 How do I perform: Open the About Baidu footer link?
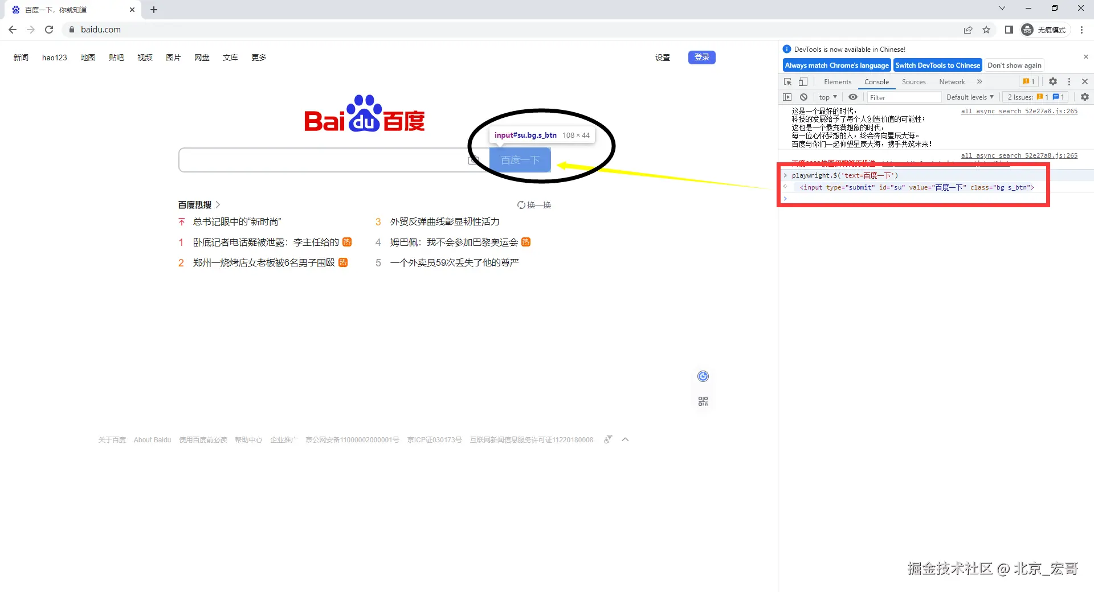[152, 440]
